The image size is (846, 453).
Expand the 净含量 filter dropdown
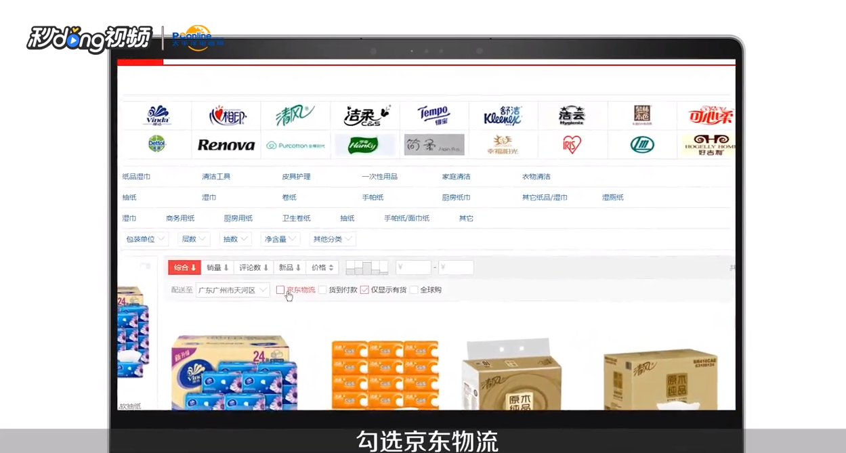point(280,239)
